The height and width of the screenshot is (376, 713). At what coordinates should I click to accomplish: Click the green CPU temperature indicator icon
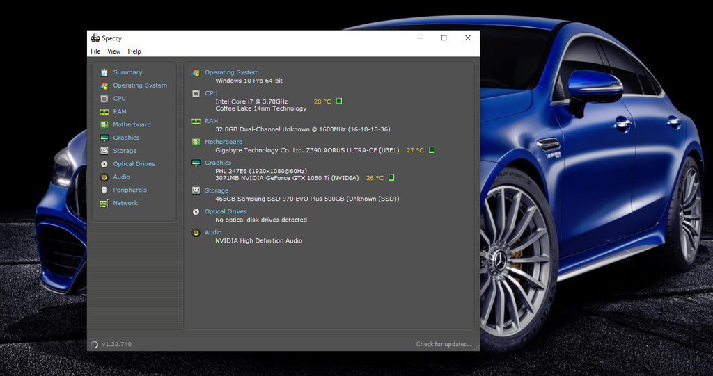[339, 101]
